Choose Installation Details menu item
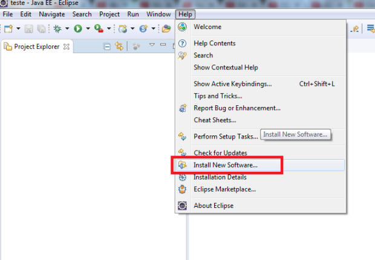 pos(261,177)
